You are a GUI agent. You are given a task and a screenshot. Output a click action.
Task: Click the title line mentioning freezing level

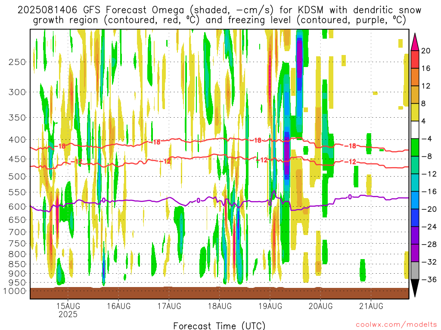219,20
